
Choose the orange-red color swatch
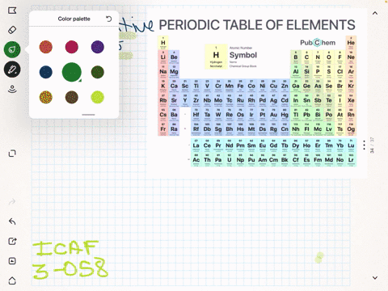pos(46,47)
